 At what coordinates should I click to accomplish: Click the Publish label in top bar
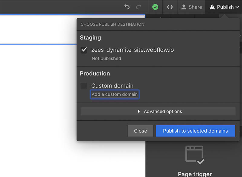(x=225, y=7)
